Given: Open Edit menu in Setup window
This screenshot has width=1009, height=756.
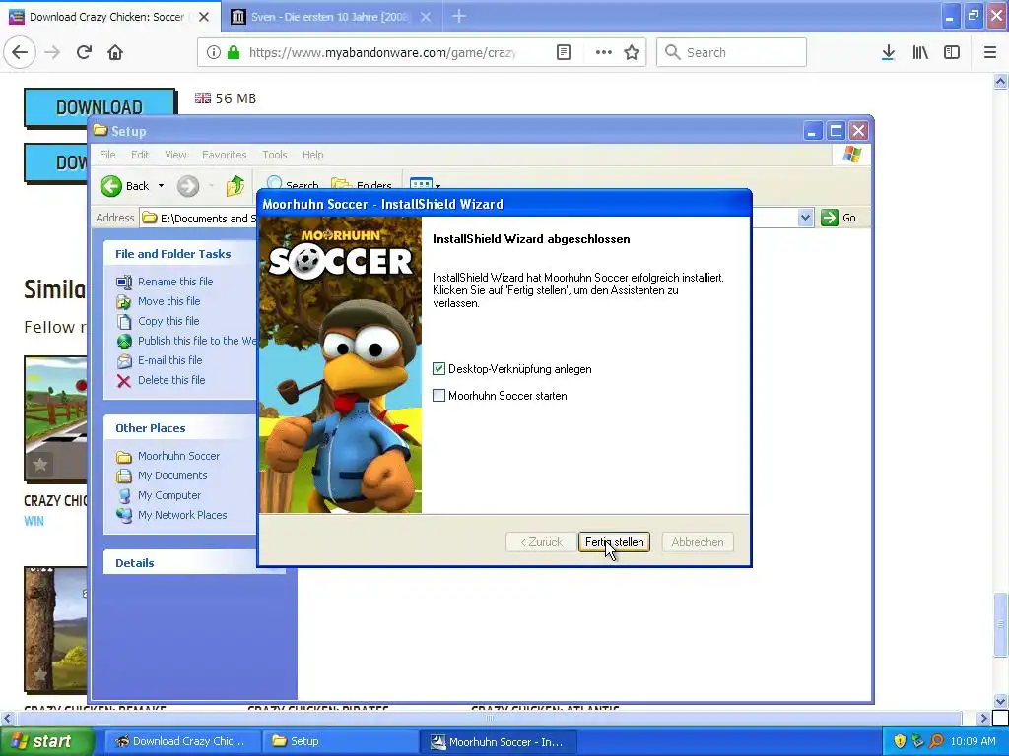Looking at the screenshot, I should (x=140, y=155).
